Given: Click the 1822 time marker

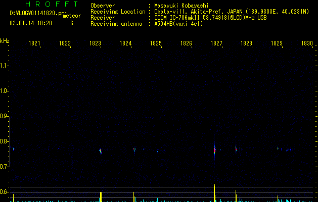Looking at the screenshot, I should [x=65, y=43].
